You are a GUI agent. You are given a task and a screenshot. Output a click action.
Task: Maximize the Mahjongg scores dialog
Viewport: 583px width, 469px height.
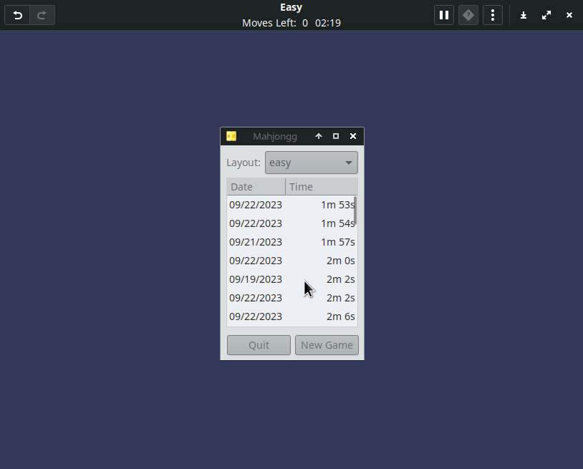coord(336,136)
